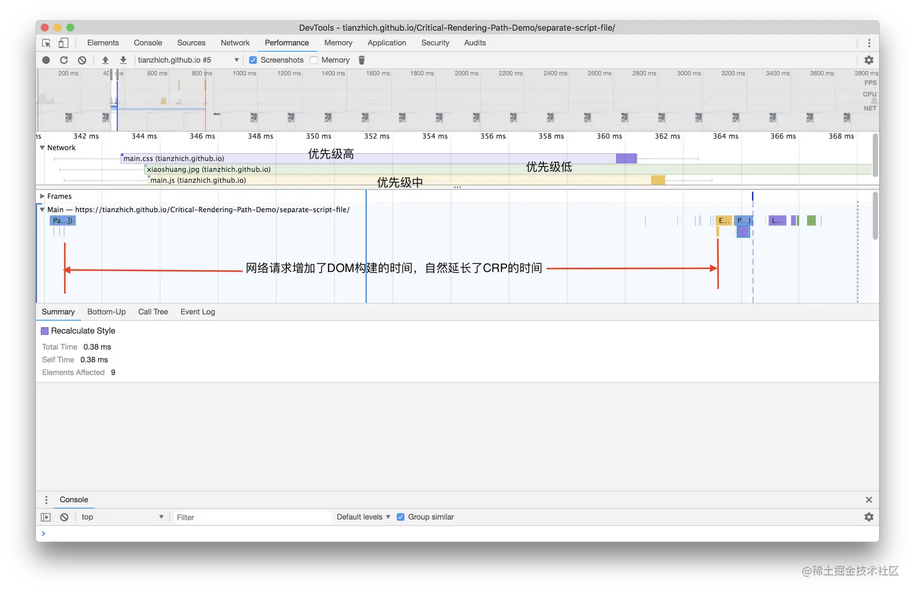
Task: Toggle the Screenshots checkbox
Action: (x=253, y=60)
